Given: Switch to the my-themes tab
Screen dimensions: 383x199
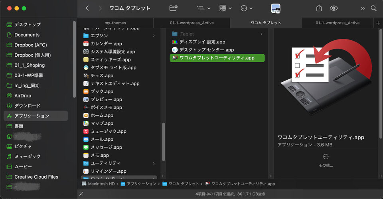Looking at the screenshot, I should (x=115, y=23).
